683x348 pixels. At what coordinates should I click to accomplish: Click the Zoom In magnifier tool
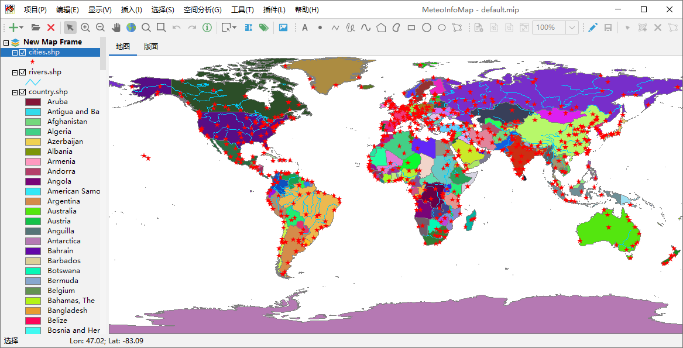(x=85, y=27)
